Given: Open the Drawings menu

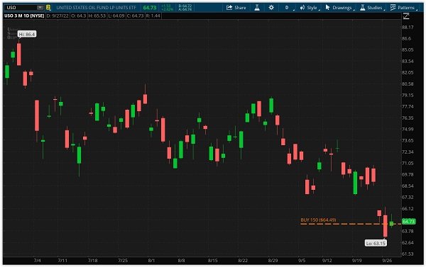Looking at the screenshot, I should coord(339,8).
